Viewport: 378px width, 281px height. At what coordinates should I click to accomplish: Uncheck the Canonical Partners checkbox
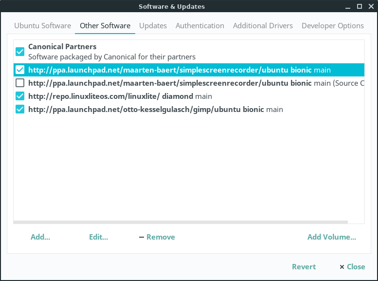click(x=20, y=51)
